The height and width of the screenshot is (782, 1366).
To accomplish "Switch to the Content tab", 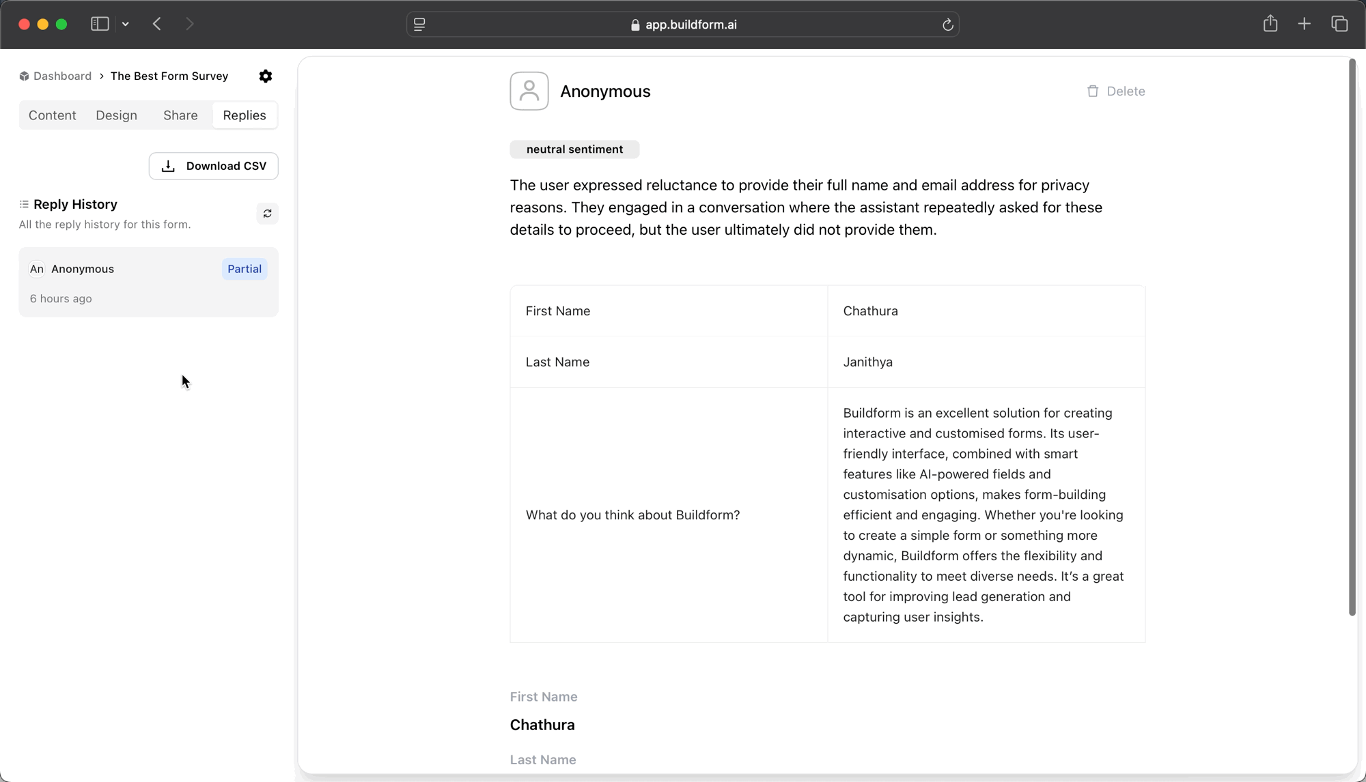I will coord(53,115).
